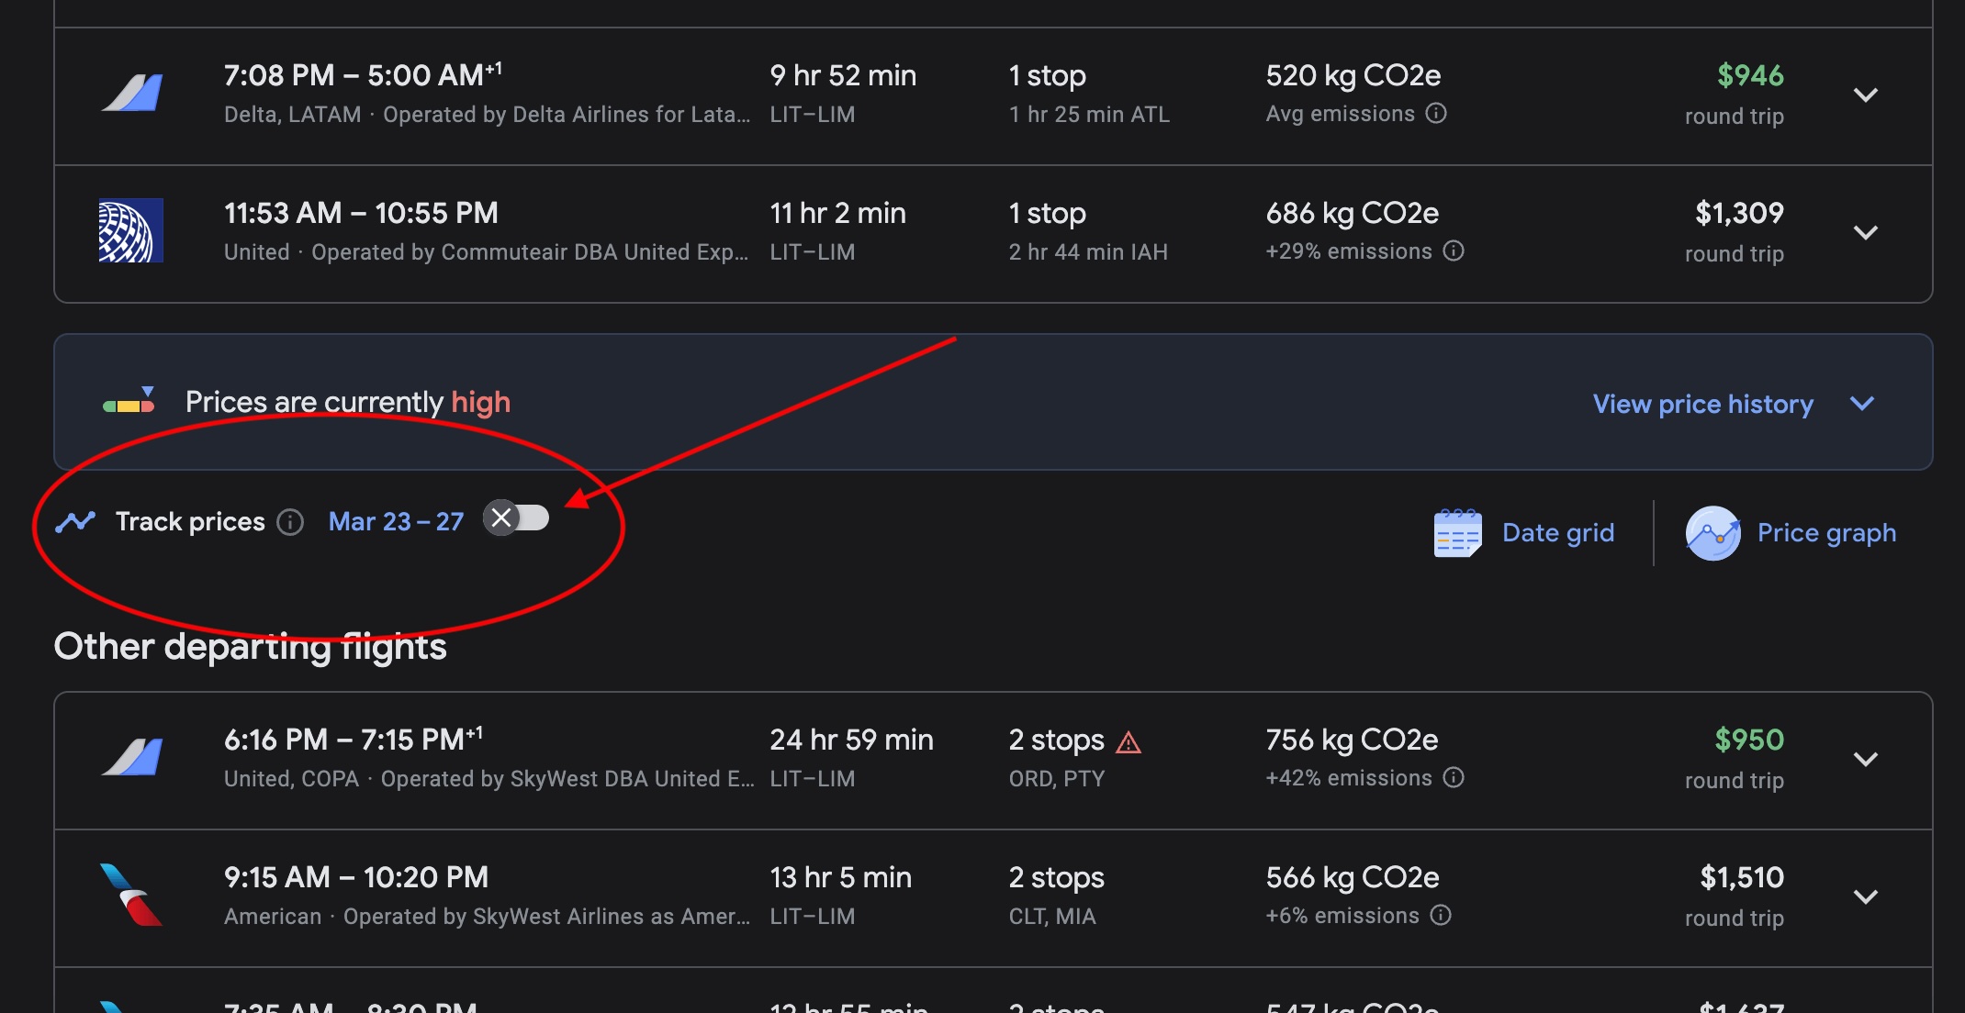Click the 2 stops warning triangle icon
Screen dimensions: 1965x1013
pos(1128,741)
